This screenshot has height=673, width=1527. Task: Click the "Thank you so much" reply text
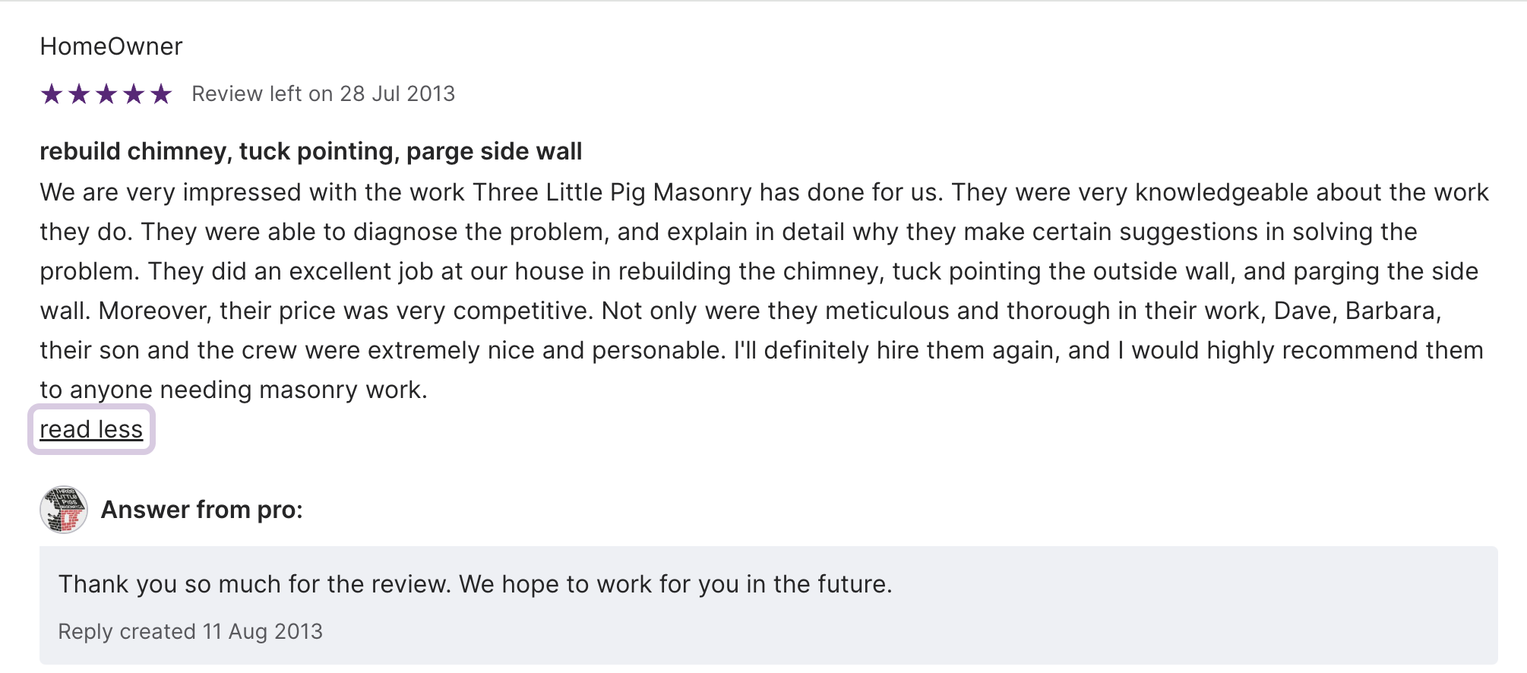pyautogui.click(x=475, y=584)
